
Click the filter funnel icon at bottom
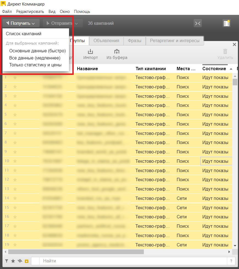point(7,261)
